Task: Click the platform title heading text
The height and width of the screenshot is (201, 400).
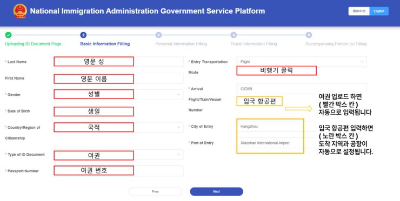Action: coord(148,11)
